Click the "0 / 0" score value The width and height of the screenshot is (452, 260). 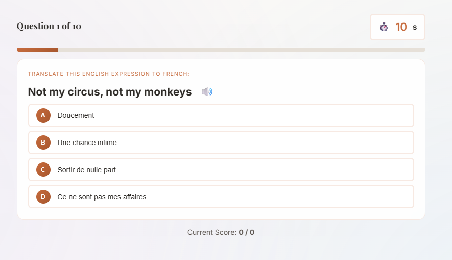(247, 232)
